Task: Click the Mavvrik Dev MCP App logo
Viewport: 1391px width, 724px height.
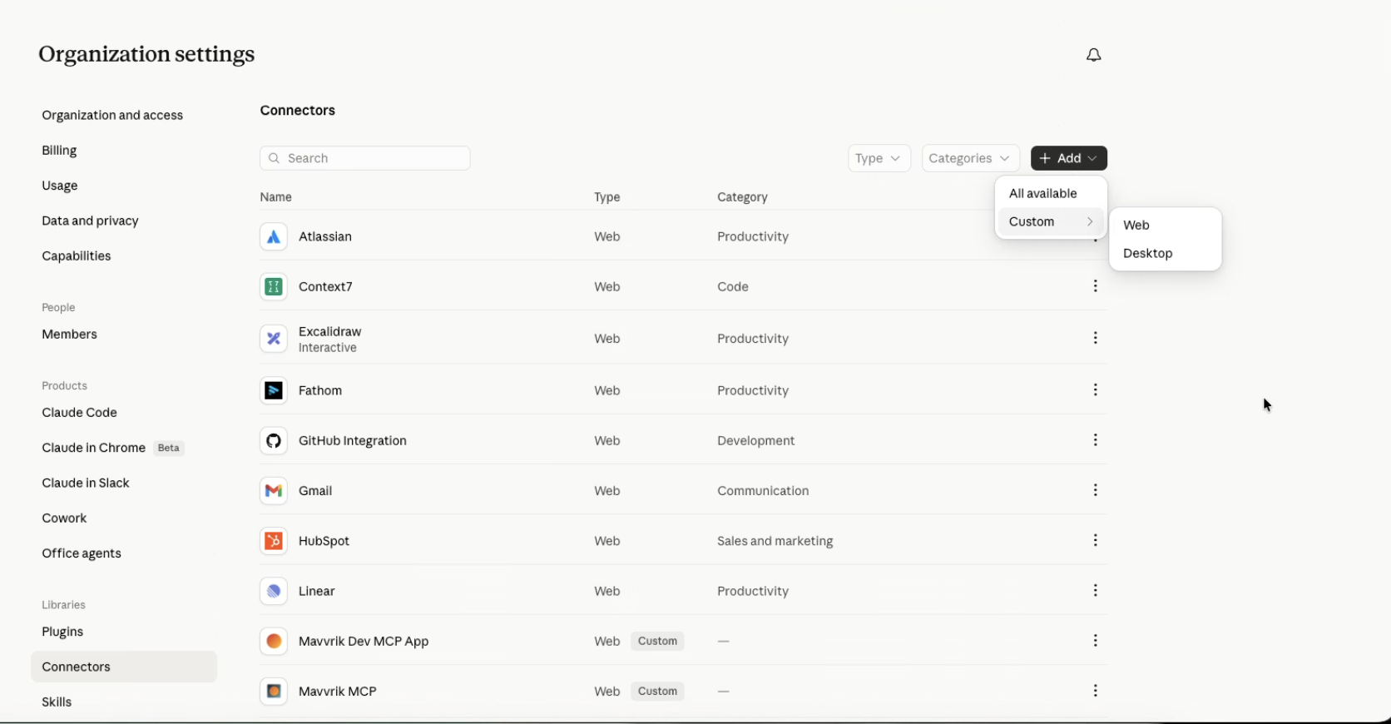Action: point(274,642)
